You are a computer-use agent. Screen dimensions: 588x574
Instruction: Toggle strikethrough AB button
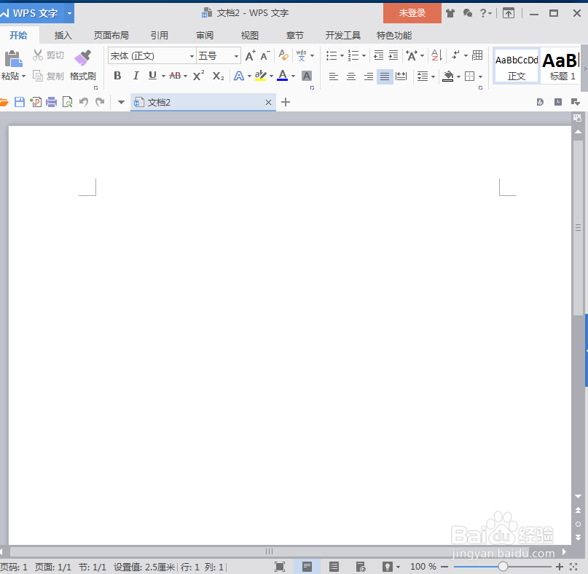tap(175, 76)
